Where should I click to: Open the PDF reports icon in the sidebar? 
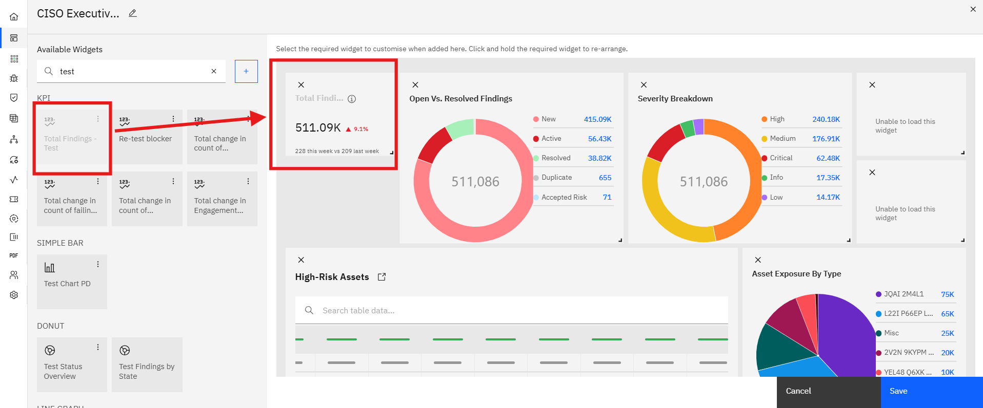(14, 255)
